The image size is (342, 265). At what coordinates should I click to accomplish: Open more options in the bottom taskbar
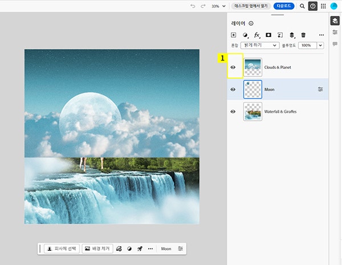pyautogui.click(x=150, y=249)
